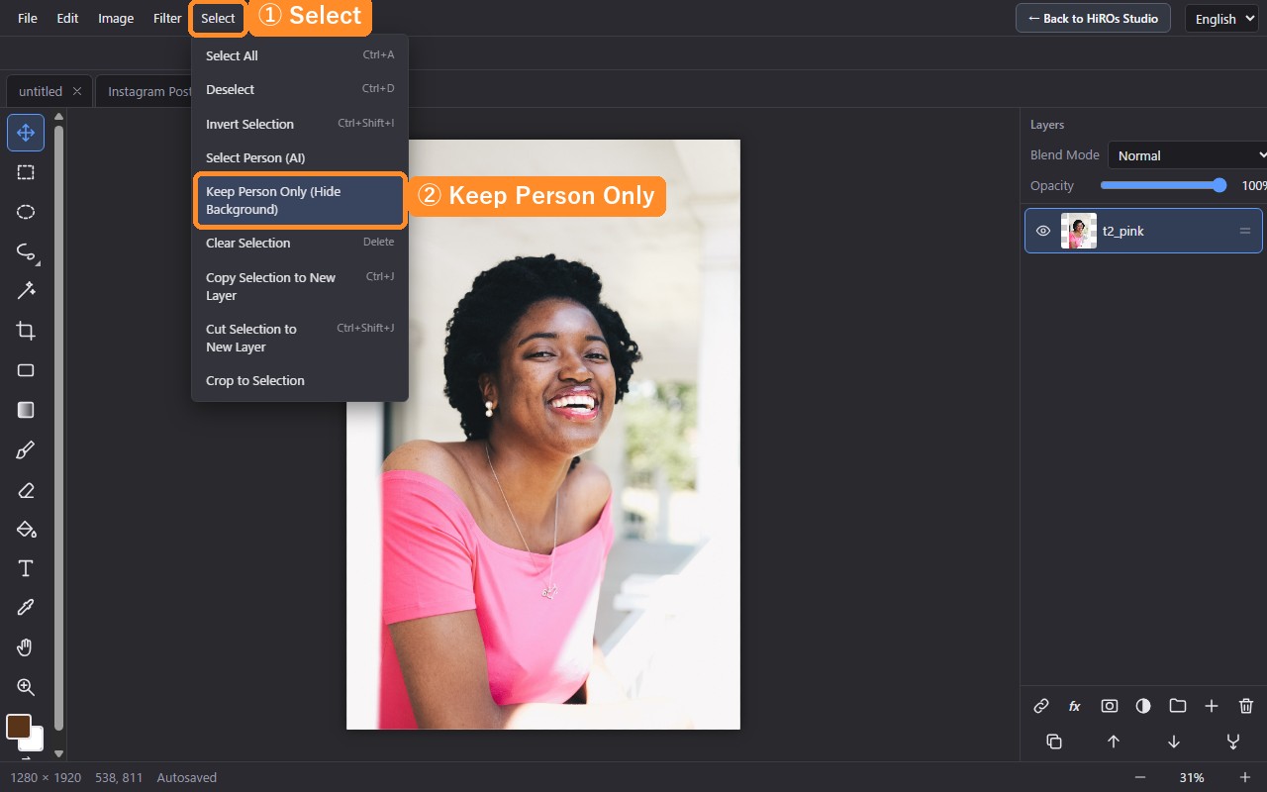Select the Eraser tool
Screen dimensions: 1267x792
coord(26,490)
